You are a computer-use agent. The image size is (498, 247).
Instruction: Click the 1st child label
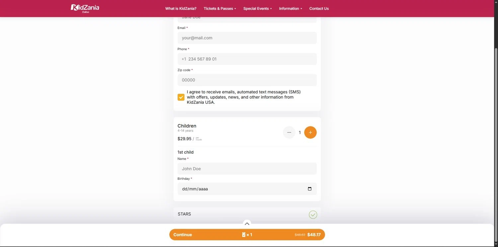click(186, 152)
